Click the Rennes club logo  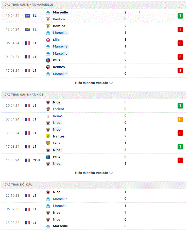coord(48,67)
